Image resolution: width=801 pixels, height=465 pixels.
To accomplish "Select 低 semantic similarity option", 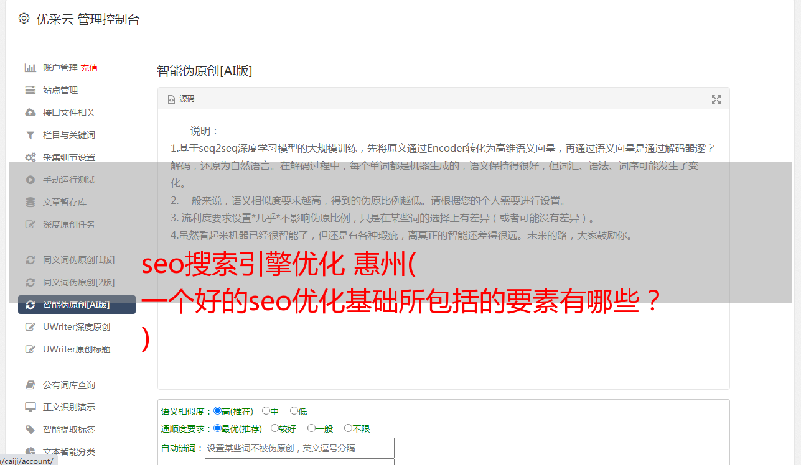I will [x=294, y=411].
